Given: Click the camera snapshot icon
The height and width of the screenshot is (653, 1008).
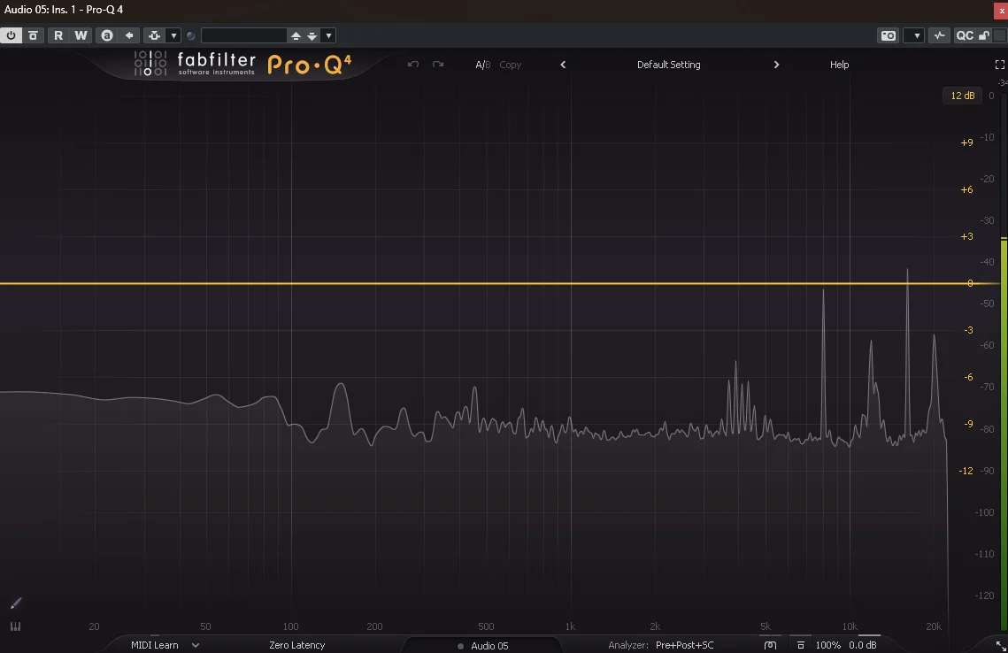Looking at the screenshot, I should point(888,35).
